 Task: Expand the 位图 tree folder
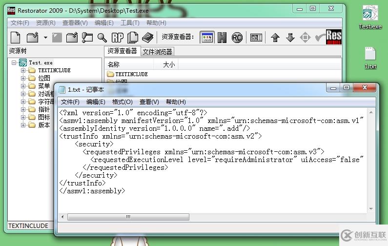click(23, 78)
